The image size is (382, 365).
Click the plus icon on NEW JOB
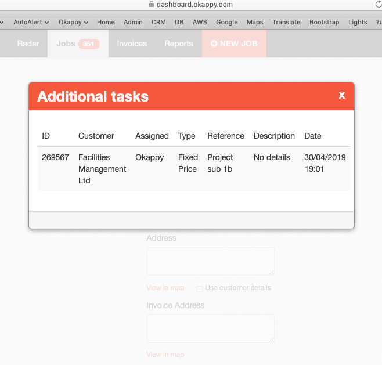(214, 44)
